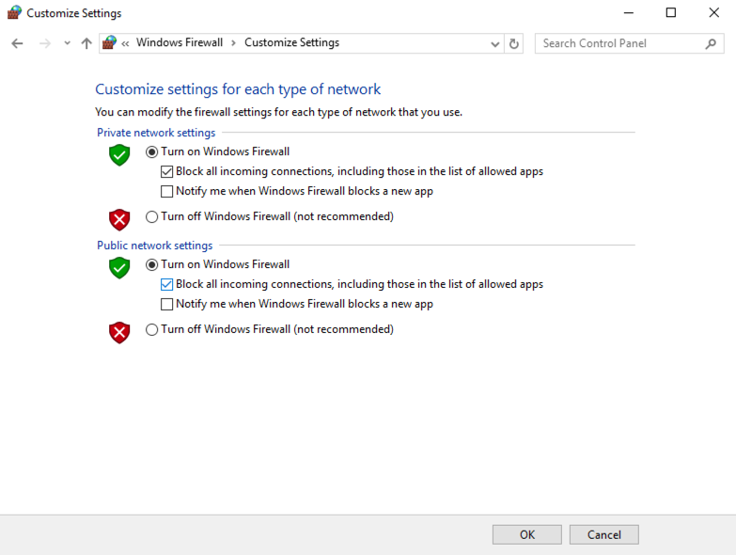The height and width of the screenshot is (555, 736).
Task: Click the Search Control Panel field
Action: (x=620, y=43)
